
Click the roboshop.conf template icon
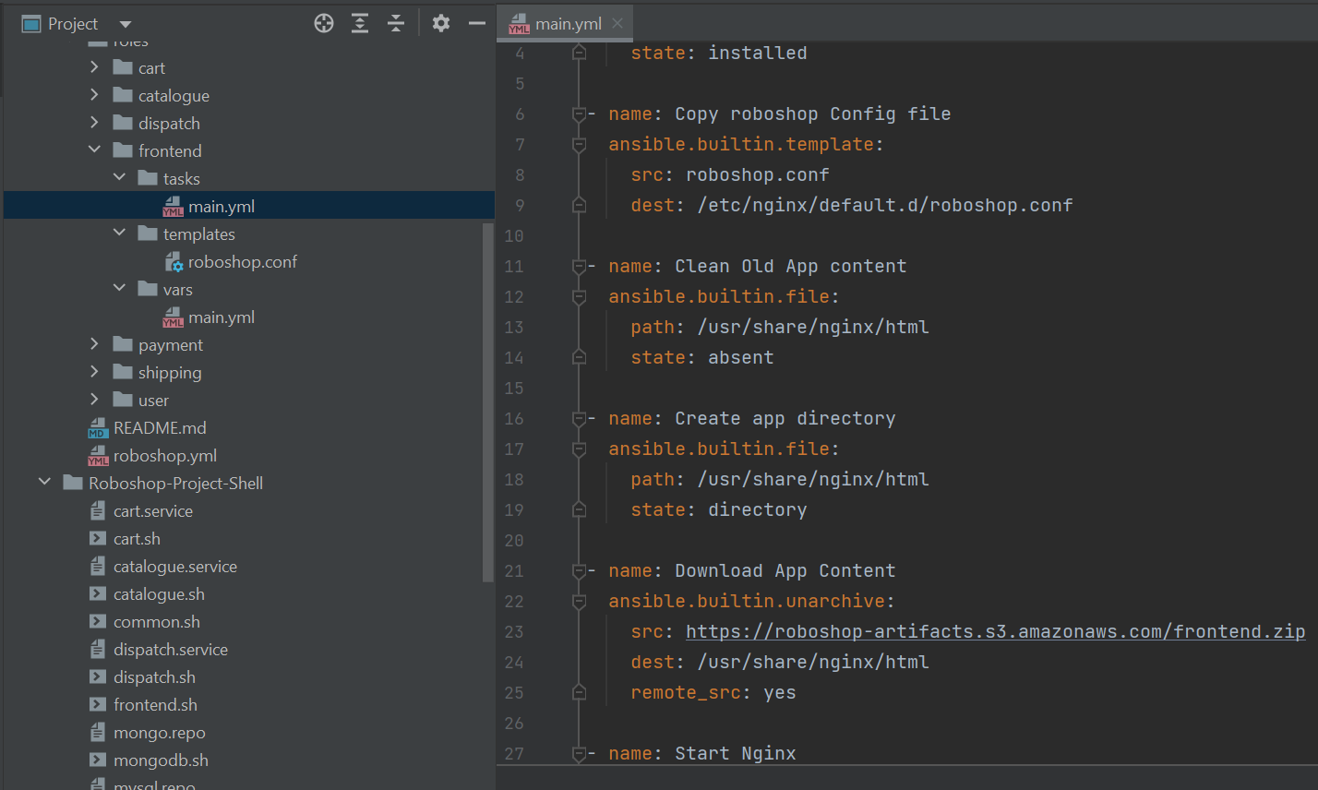click(174, 261)
